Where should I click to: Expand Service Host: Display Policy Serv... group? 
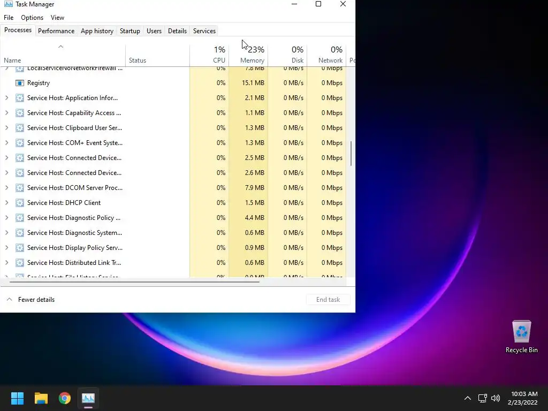(6, 248)
